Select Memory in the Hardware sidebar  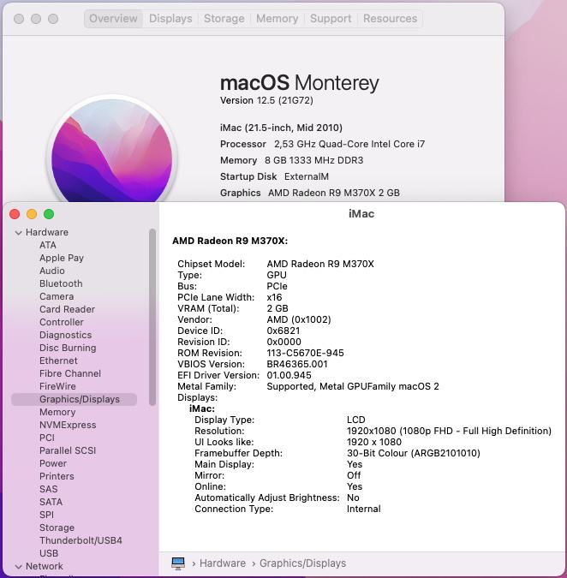(57, 413)
